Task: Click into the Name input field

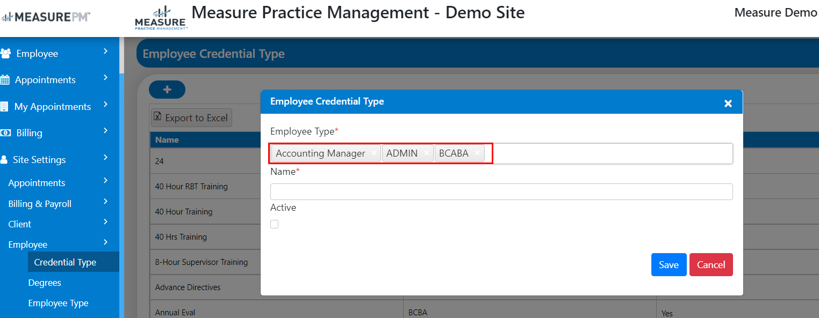Action: [501, 192]
